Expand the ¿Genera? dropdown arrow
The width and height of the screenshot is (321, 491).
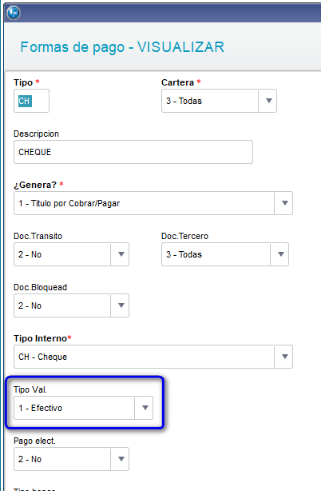coord(284,203)
